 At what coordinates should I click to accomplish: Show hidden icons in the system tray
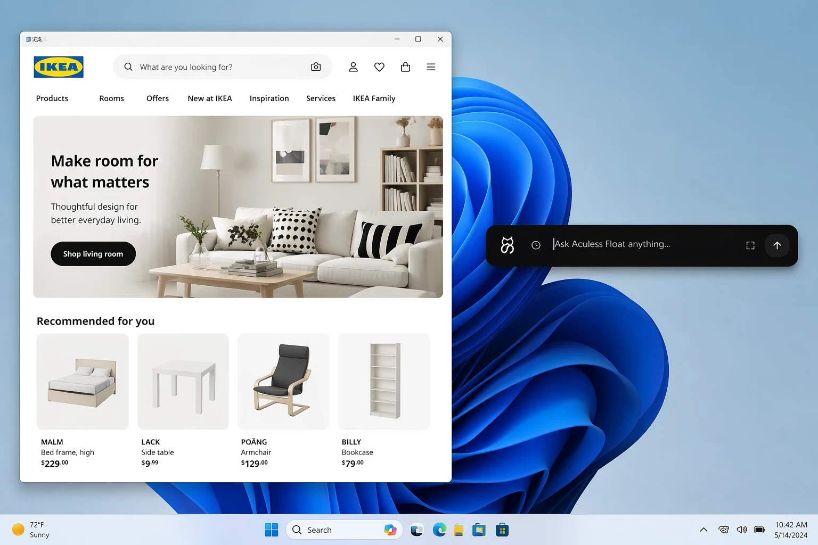tap(704, 530)
